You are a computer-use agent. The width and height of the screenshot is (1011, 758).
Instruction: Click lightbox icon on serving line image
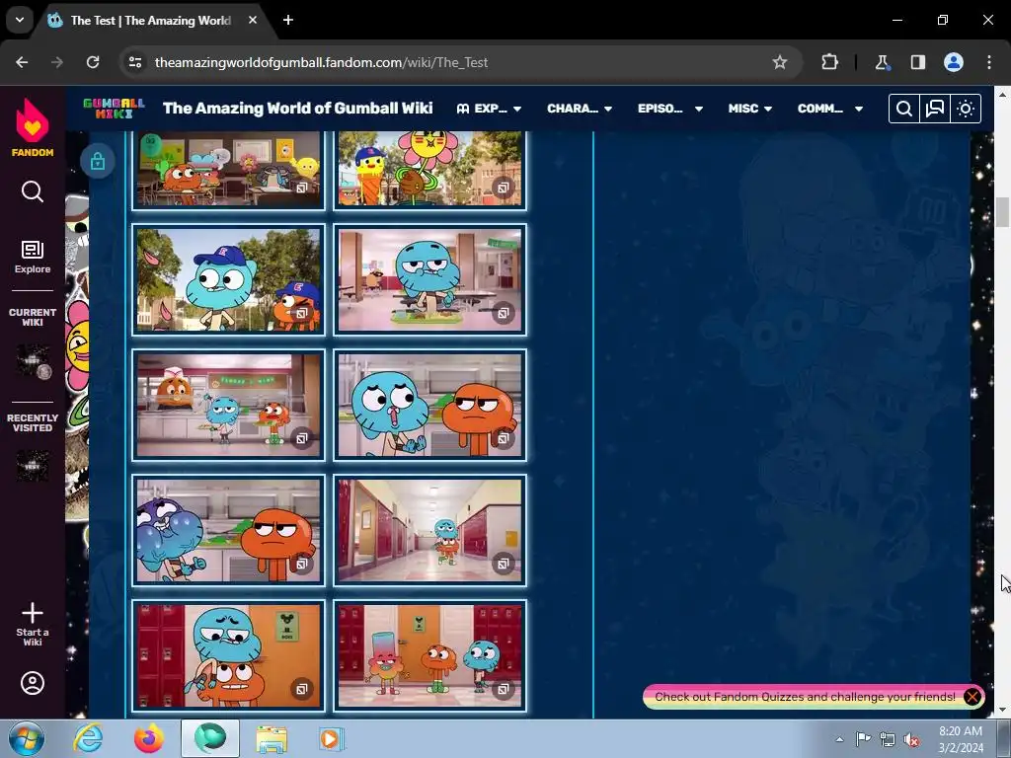[301, 438]
